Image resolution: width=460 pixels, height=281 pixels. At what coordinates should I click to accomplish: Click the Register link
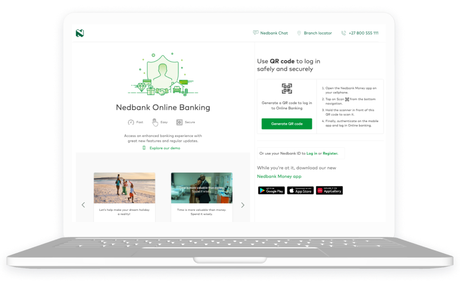330,154
